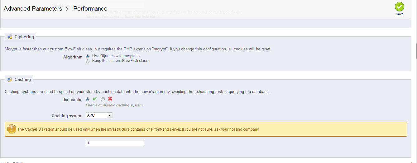Click the green Save icon
Screen dimensions: 417x163
coord(399,7)
